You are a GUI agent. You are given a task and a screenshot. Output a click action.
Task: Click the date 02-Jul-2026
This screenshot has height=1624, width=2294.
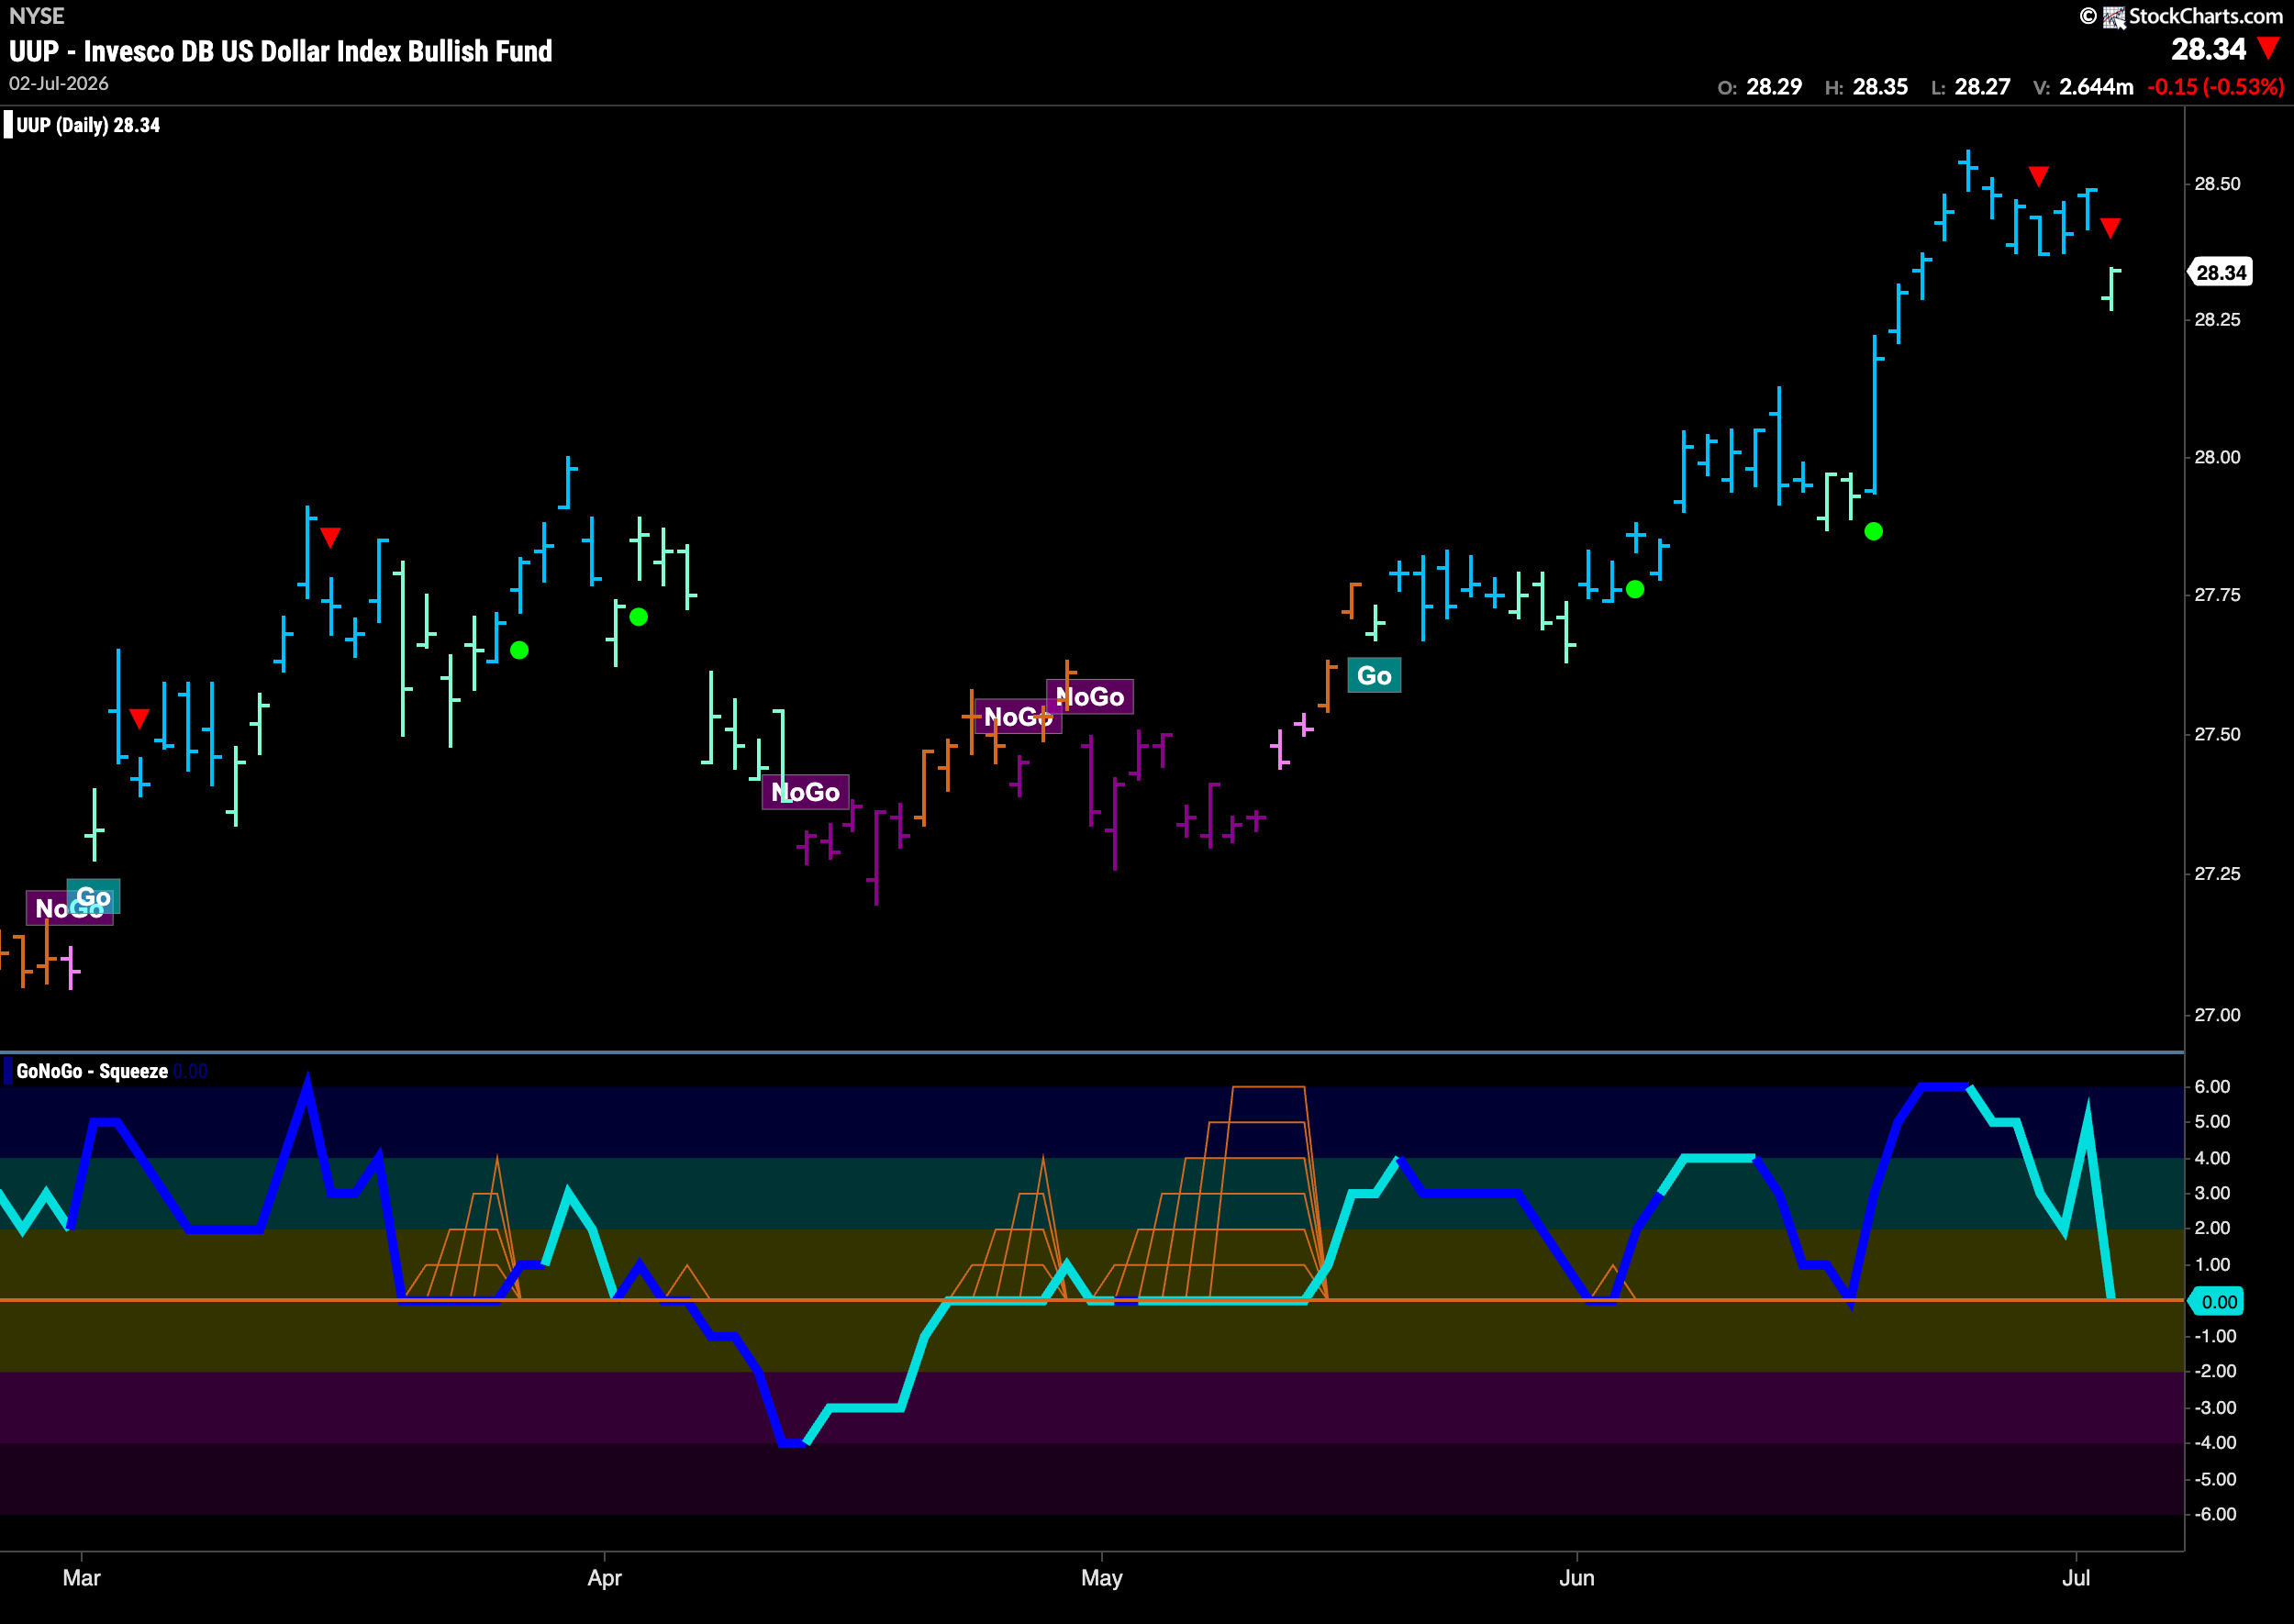tap(59, 84)
